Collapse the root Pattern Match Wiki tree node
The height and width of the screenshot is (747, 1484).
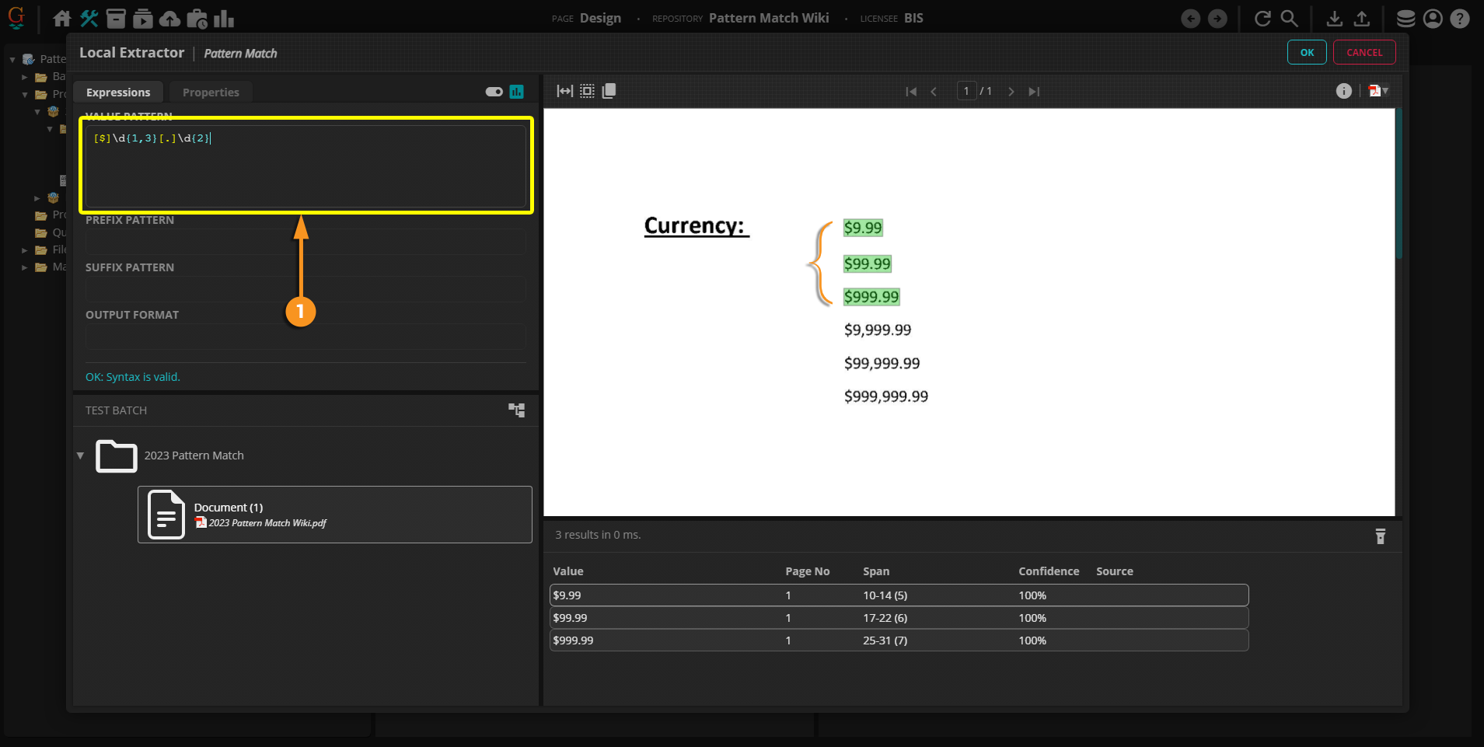point(12,59)
